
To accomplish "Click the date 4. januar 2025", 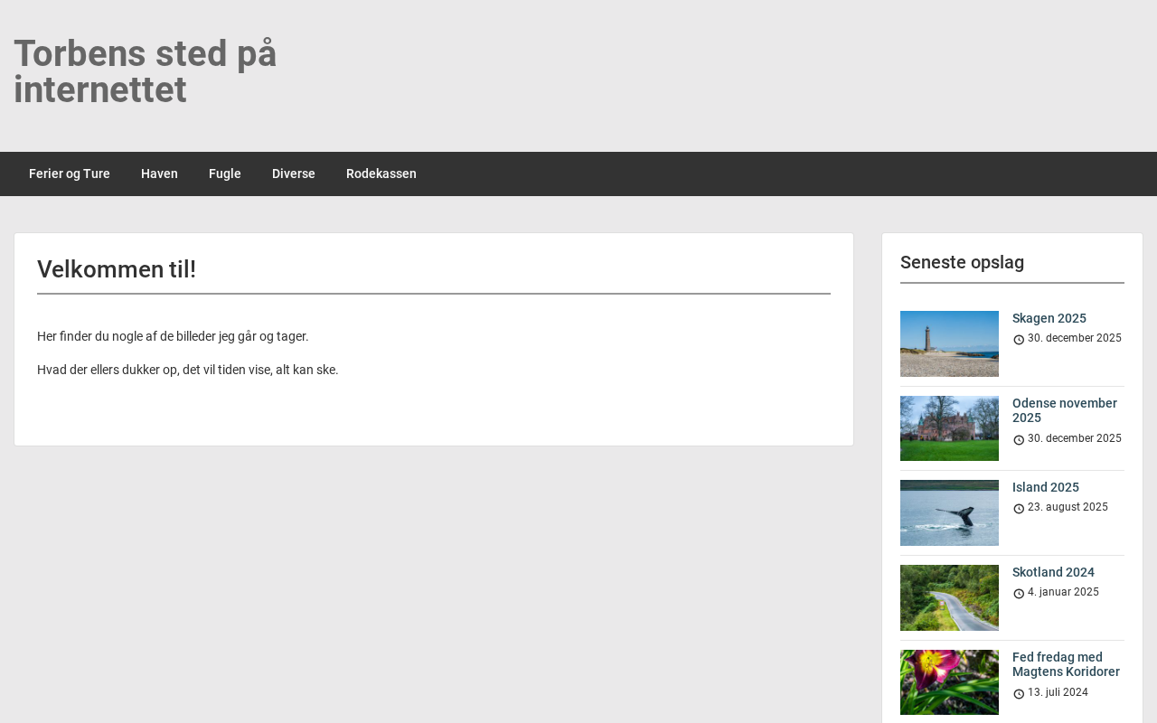I will click(x=1063, y=592).
